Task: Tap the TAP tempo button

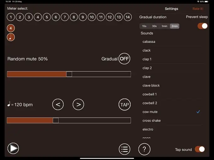Action: tap(125, 105)
